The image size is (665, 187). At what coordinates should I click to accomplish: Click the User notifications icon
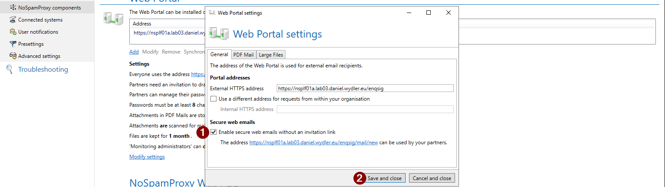click(13, 32)
